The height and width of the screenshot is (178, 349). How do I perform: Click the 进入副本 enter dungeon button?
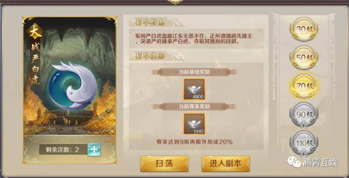[x=225, y=163]
